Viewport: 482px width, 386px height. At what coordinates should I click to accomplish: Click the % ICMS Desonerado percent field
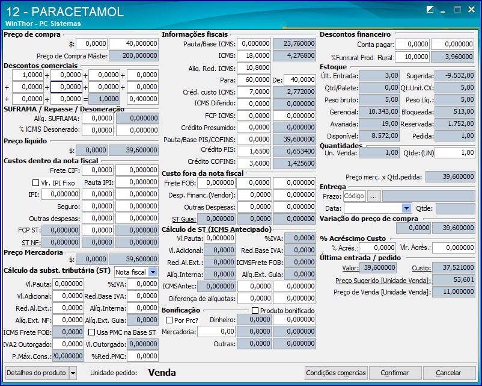coord(97,130)
